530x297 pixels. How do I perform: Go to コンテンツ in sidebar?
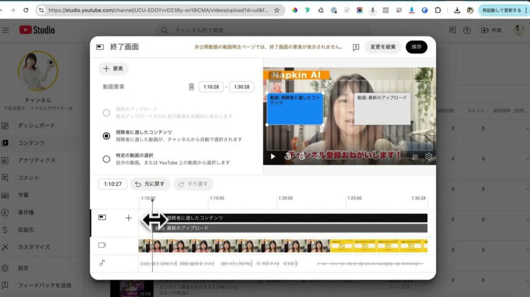coord(31,143)
